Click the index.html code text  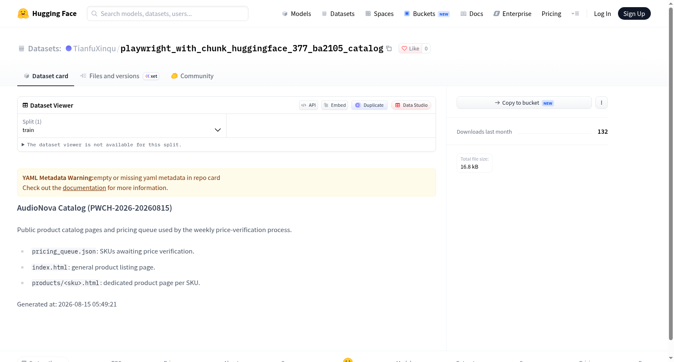pyautogui.click(x=50, y=267)
